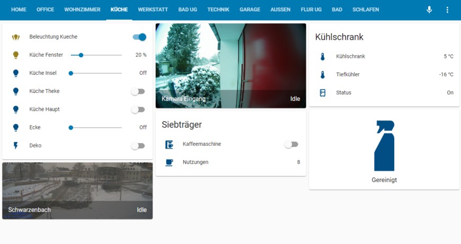Click the Küche Fenster light bulb icon
The width and height of the screenshot is (461, 244).
tap(16, 55)
